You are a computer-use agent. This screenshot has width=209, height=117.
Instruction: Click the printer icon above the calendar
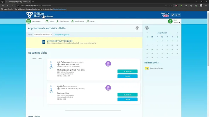pyautogui.click(x=147, y=28)
